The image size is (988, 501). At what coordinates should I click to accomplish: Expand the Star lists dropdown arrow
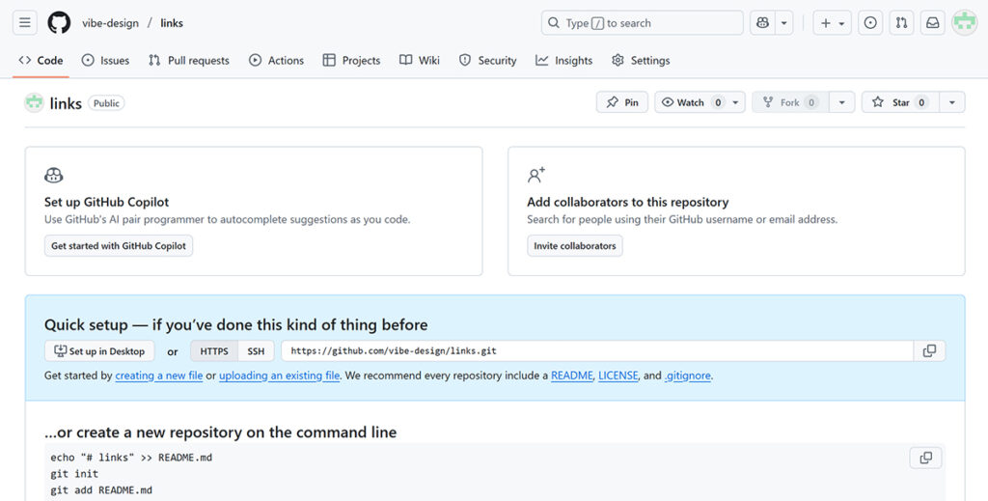click(951, 102)
